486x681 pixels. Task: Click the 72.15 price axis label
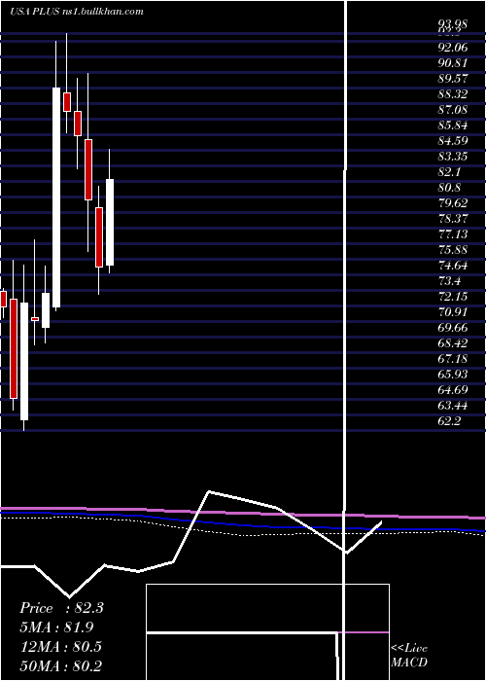tap(453, 297)
